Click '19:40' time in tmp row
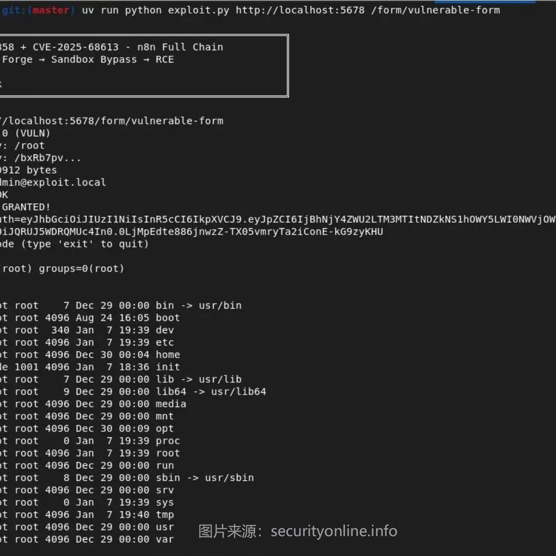 (134, 514)
